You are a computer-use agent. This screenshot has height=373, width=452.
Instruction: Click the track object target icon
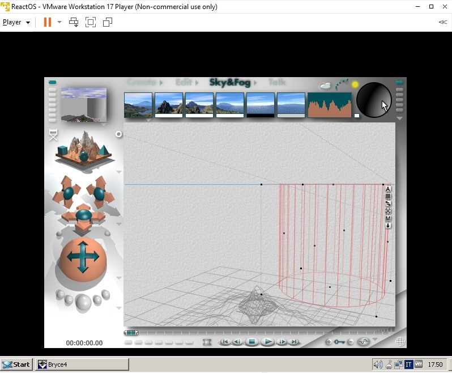point(388,211)
